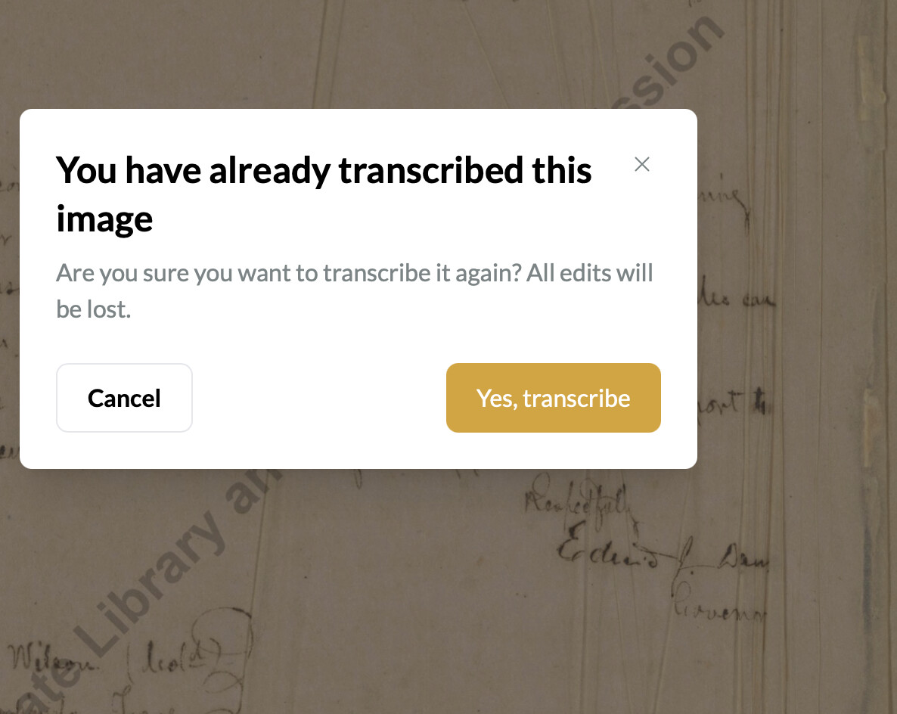897x714 pixels.
Task: Click the empty white space between dialog buttons
Action: [319, 398]
